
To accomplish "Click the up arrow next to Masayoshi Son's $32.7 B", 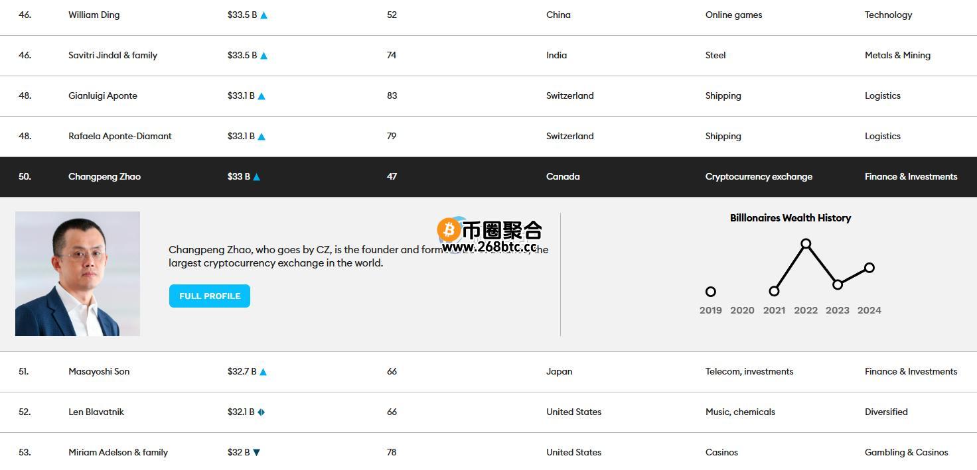I will click(263, 372).
